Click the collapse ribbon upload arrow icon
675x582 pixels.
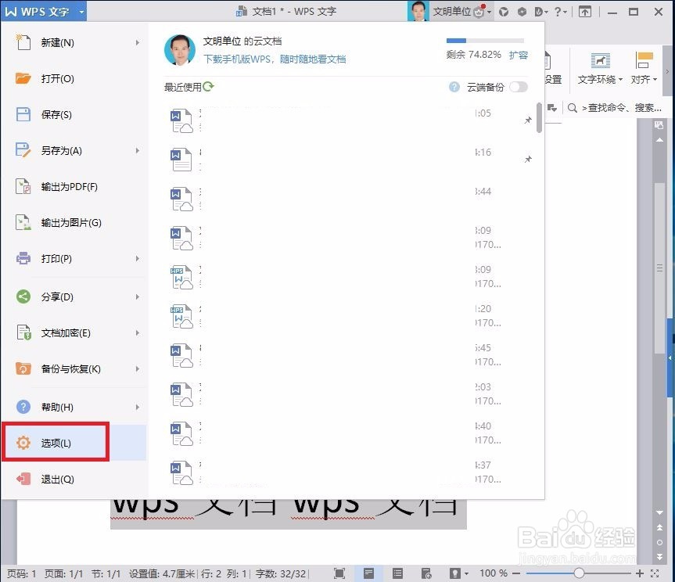tap(584, 12)
